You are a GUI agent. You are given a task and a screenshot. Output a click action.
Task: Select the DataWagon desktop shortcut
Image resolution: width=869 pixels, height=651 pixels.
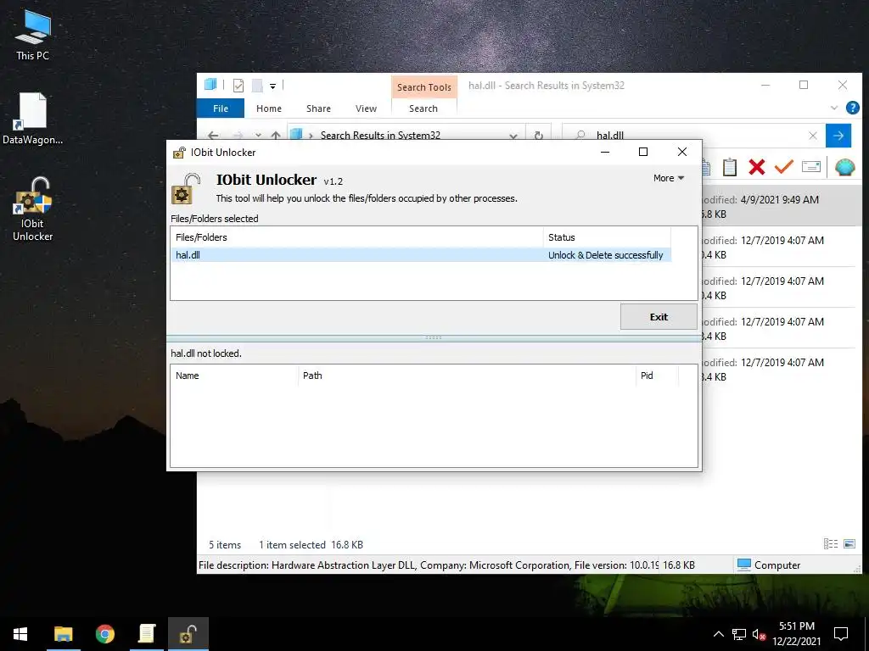[x=33, y=119]
